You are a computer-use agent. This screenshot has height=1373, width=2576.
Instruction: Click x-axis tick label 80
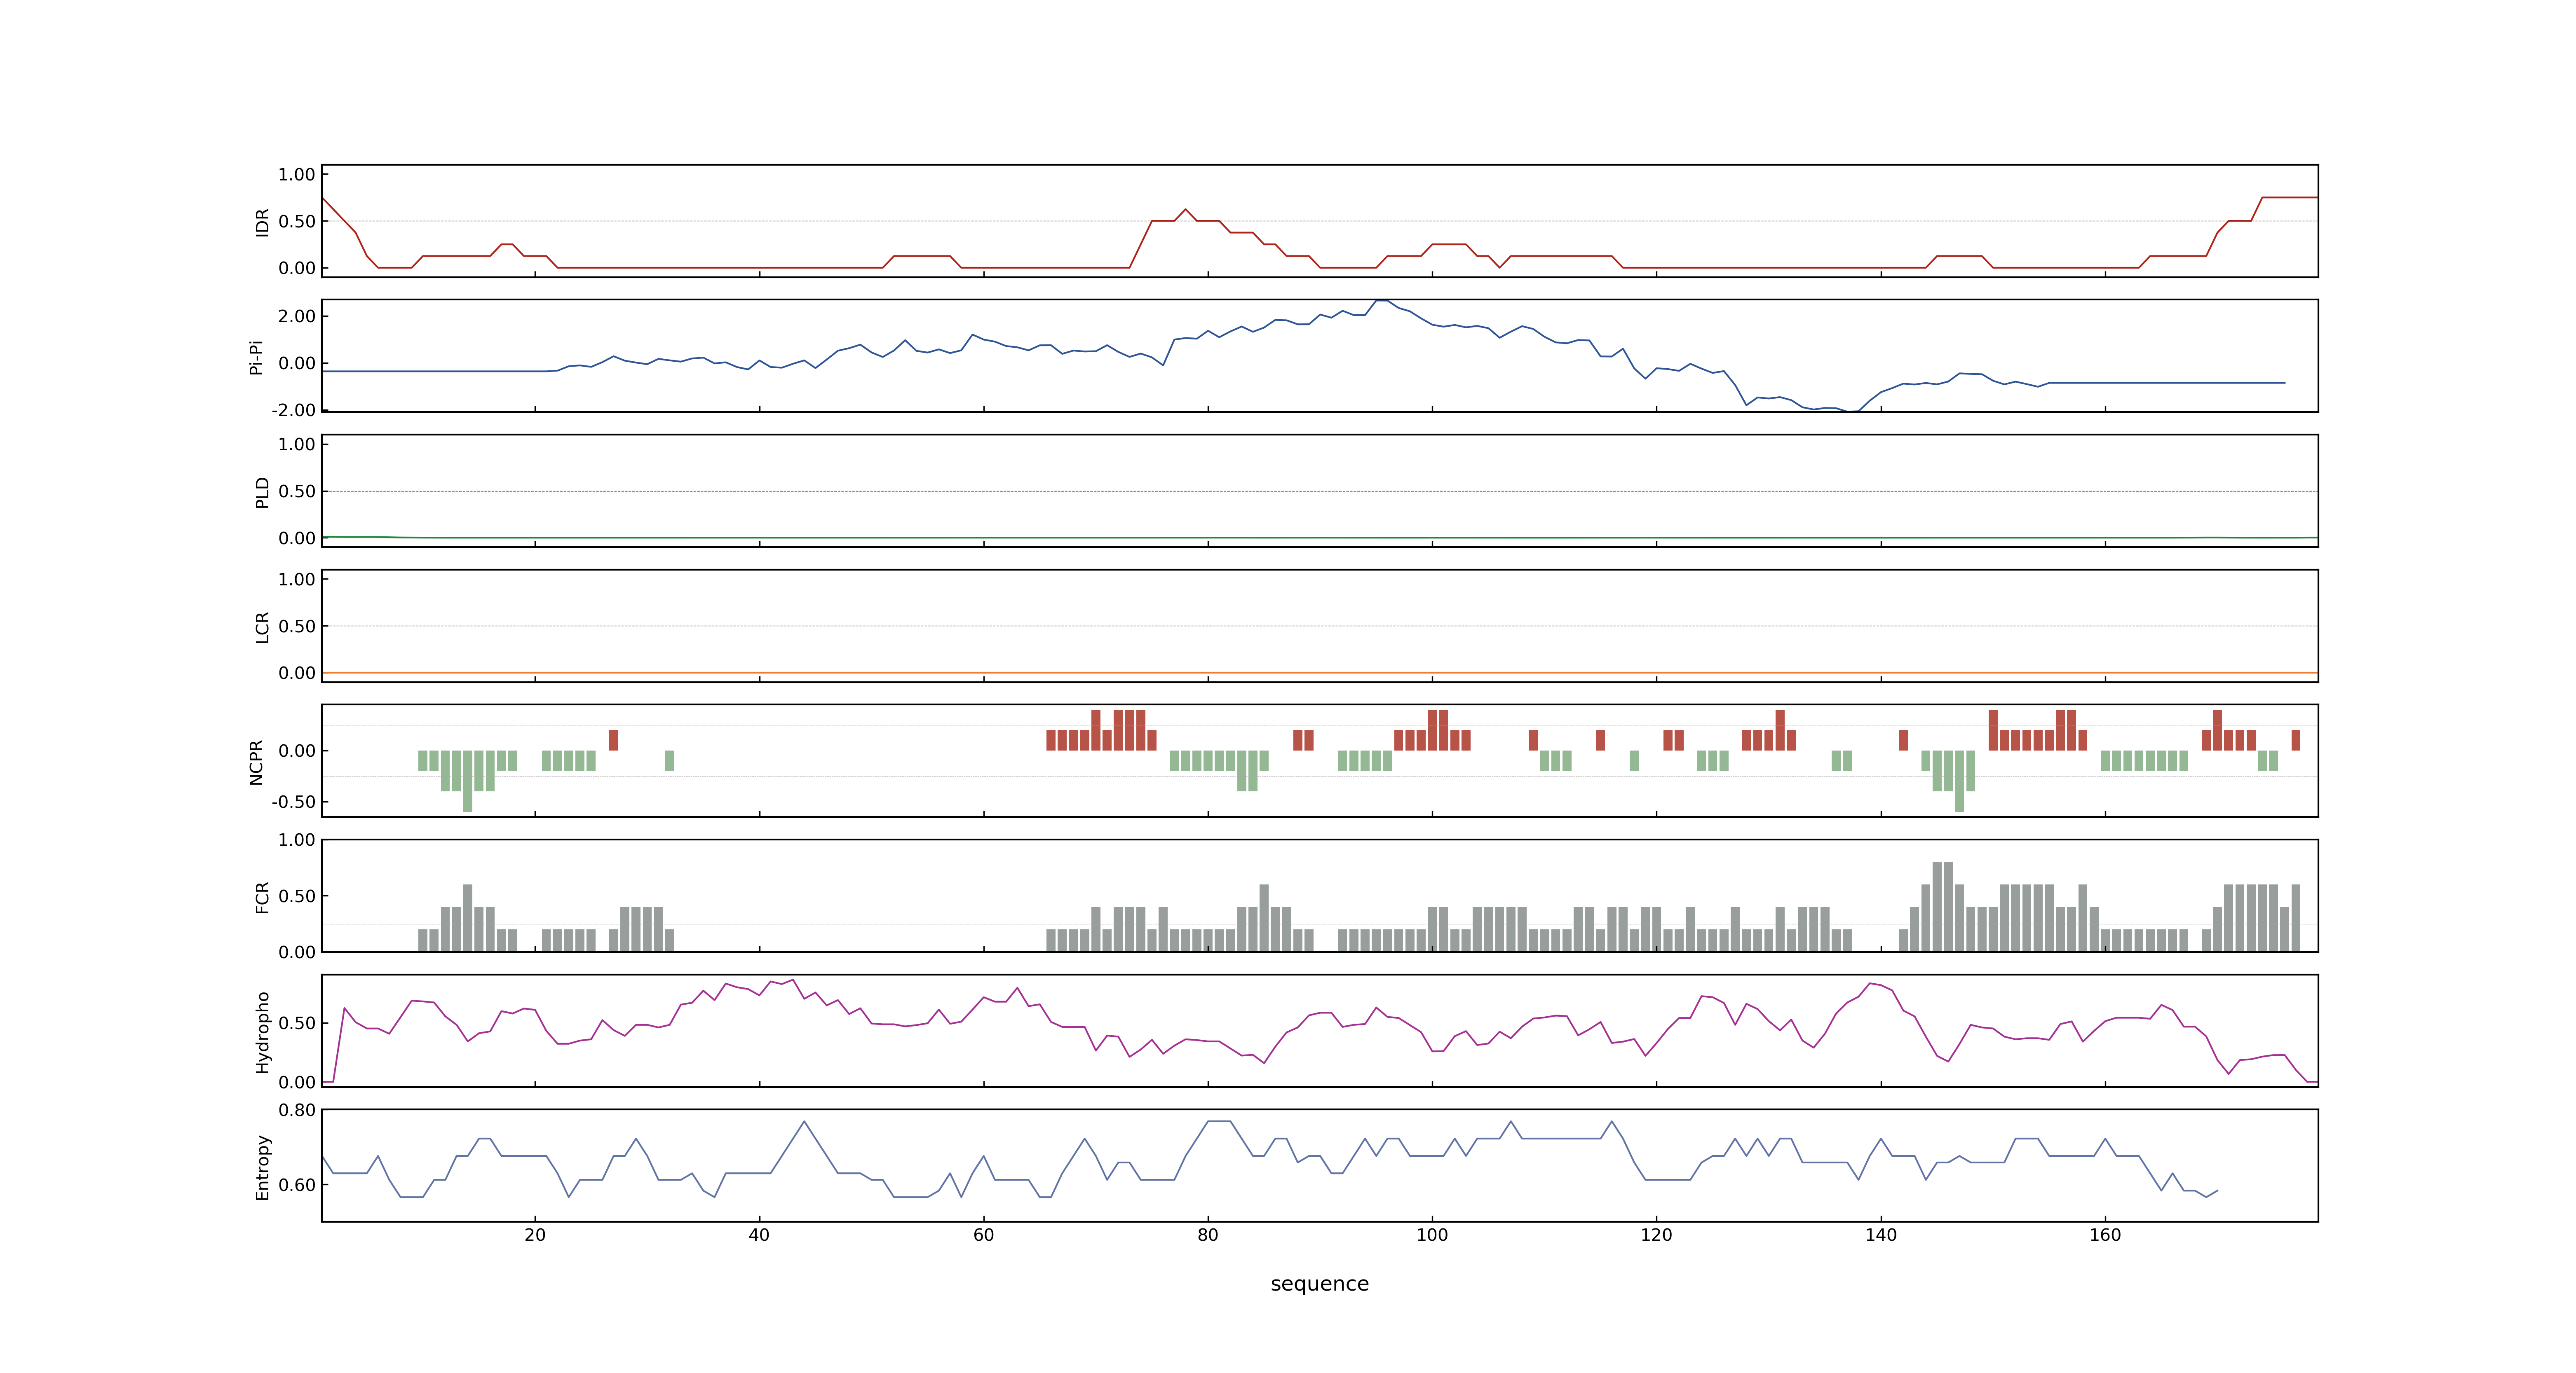pos(1208,1235)
